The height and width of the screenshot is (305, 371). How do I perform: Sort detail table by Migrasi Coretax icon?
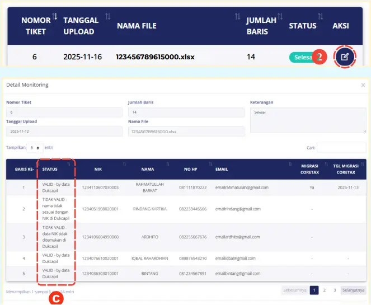326,164
